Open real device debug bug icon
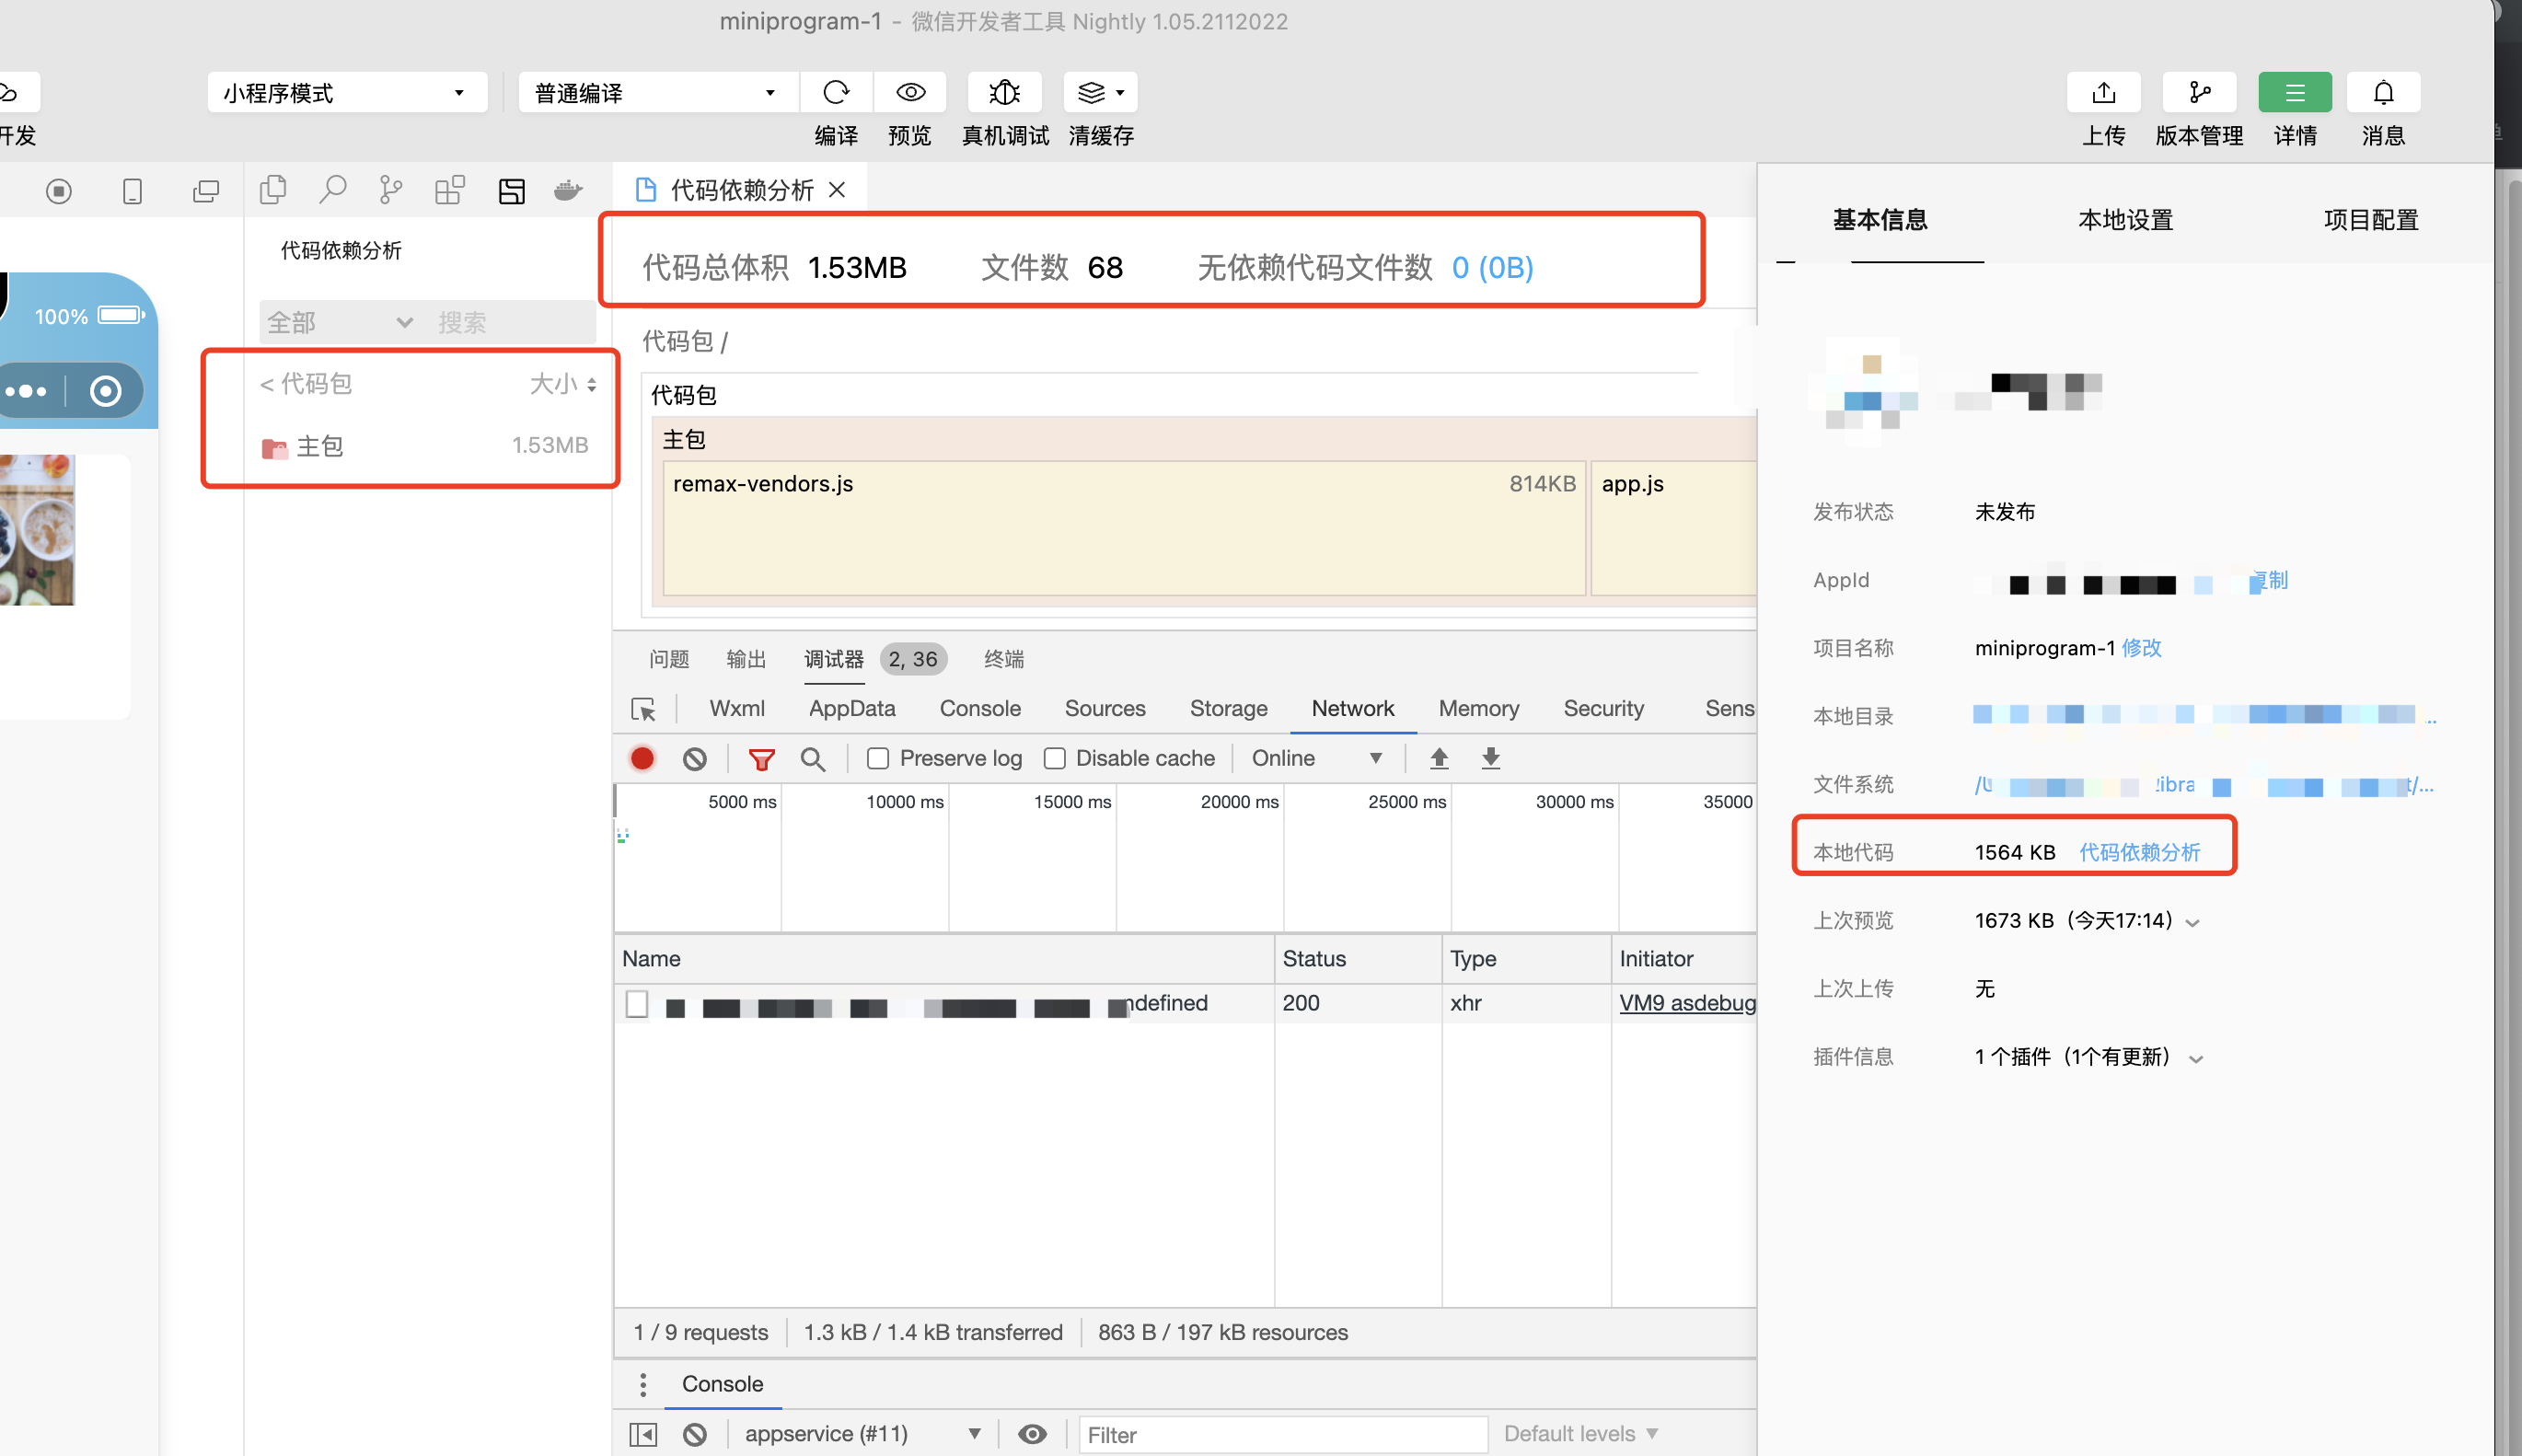The image size is (2522, 1456). (x=1004, y=93)
